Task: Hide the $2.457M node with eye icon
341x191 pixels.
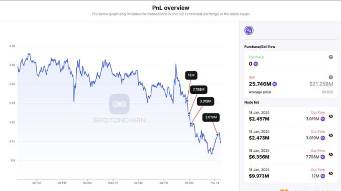Action: click(331, 116)
